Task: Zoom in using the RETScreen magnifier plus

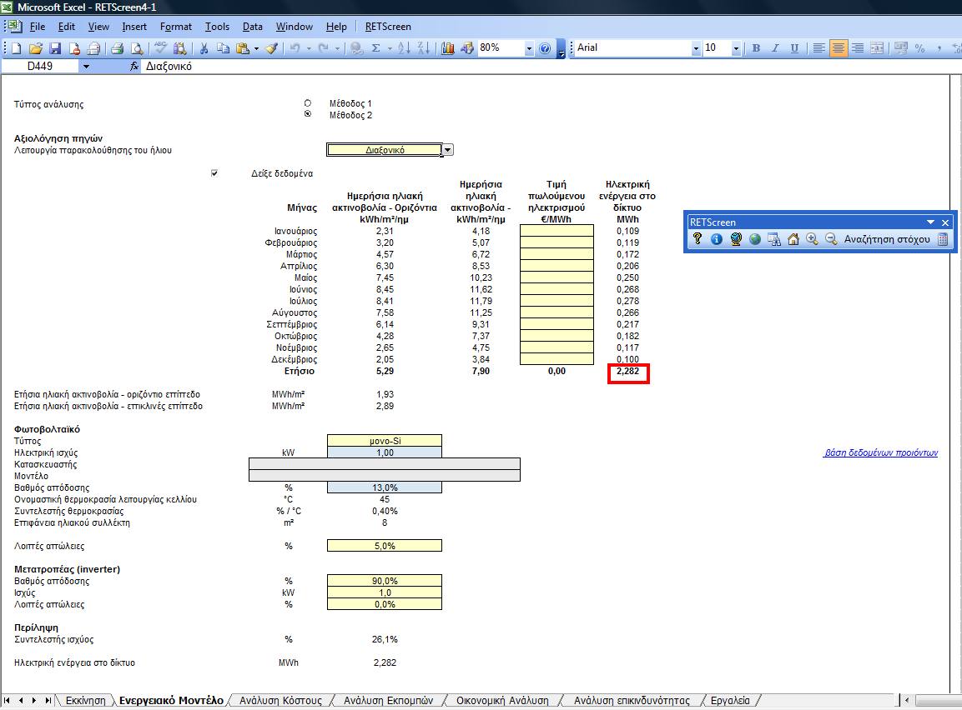Action: click(x=813, y=239)
